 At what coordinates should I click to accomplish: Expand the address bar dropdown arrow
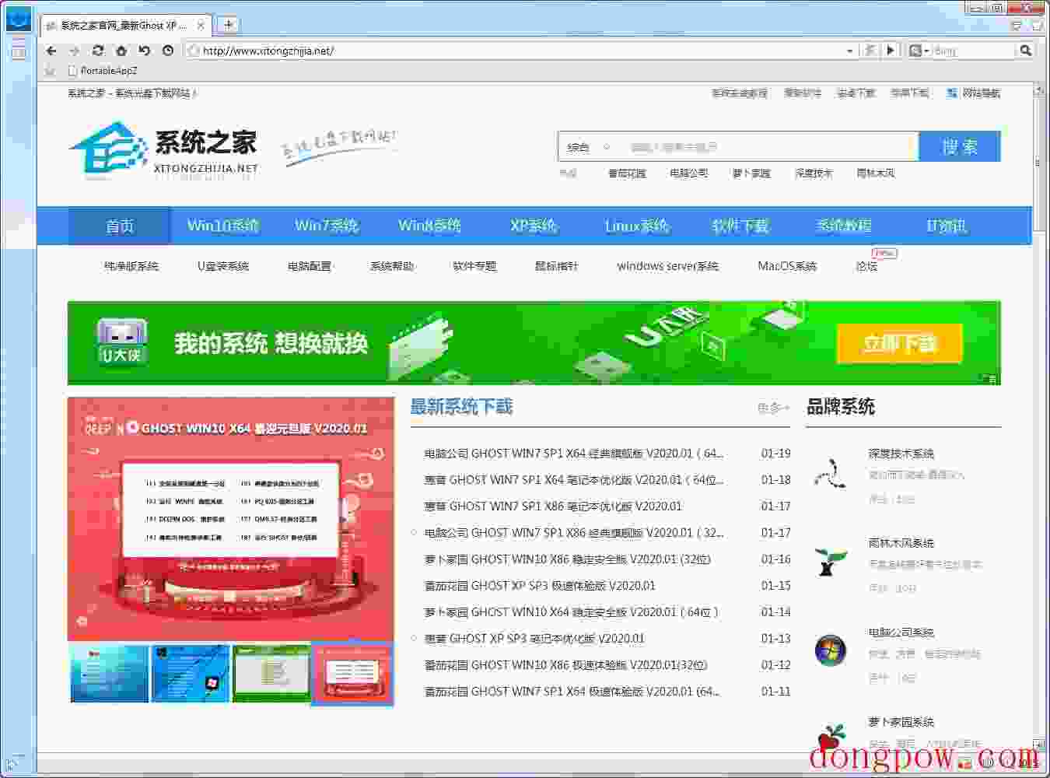tap(849, 51)
